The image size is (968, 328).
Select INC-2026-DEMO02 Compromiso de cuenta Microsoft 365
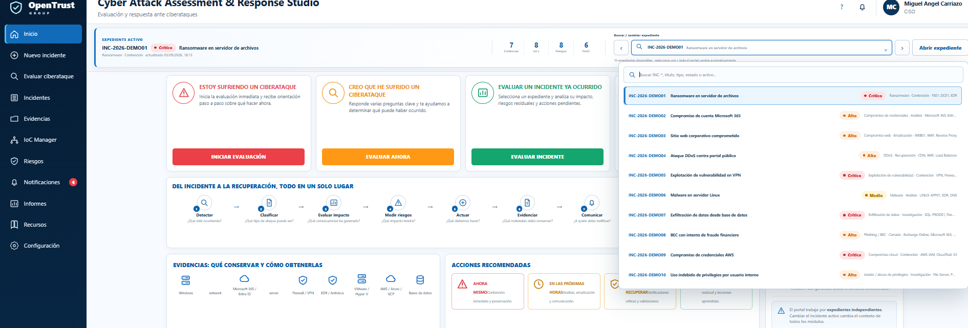(792, 116)
